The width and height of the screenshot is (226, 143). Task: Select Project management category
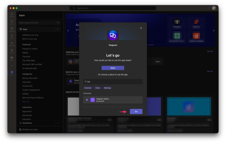point(31,90)
